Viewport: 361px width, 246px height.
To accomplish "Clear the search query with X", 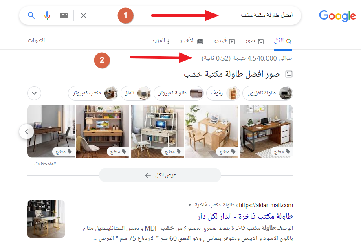I will [x=84, y=15].
